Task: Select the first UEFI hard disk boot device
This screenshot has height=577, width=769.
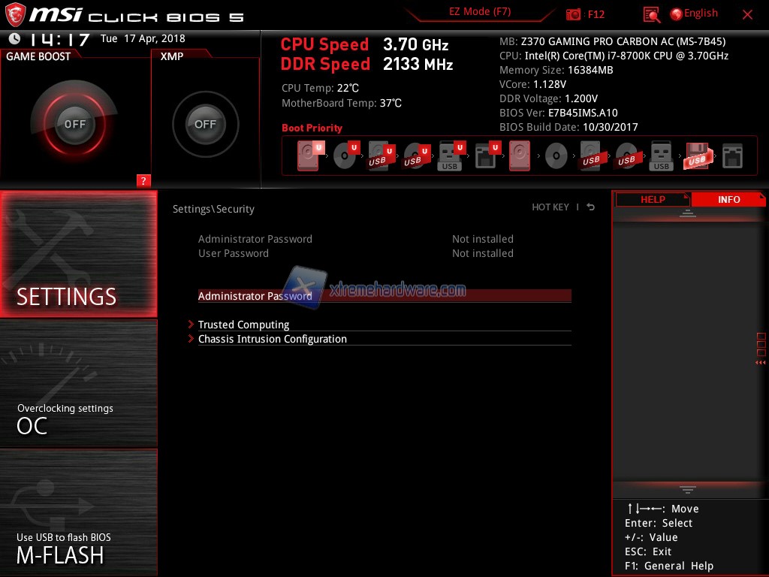Action: pyautogui.click(x=309, y=156)
